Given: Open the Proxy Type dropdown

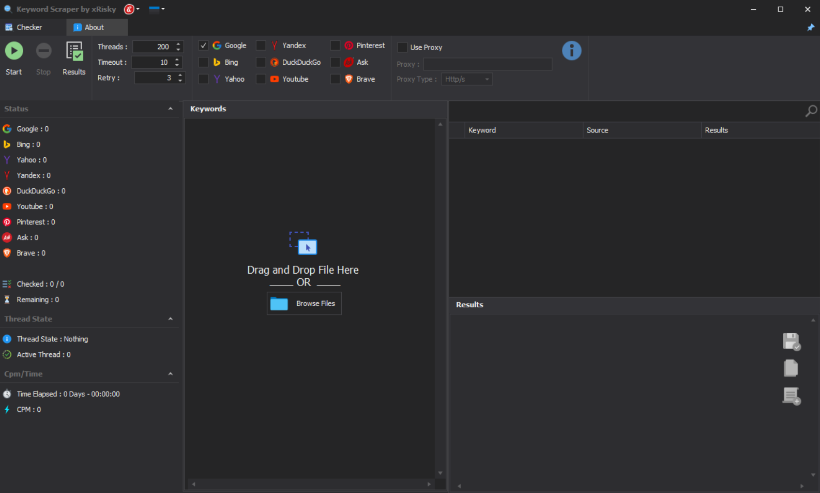Looking at the screenshot, I should tap(467, 79).
